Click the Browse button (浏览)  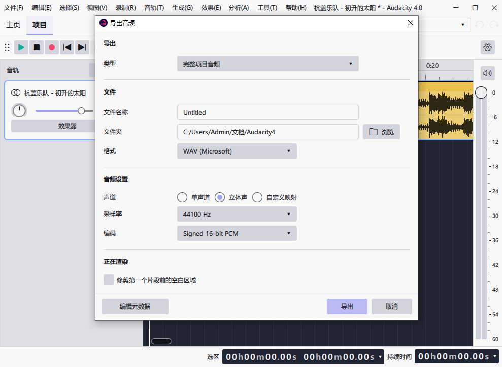(381, 132)
